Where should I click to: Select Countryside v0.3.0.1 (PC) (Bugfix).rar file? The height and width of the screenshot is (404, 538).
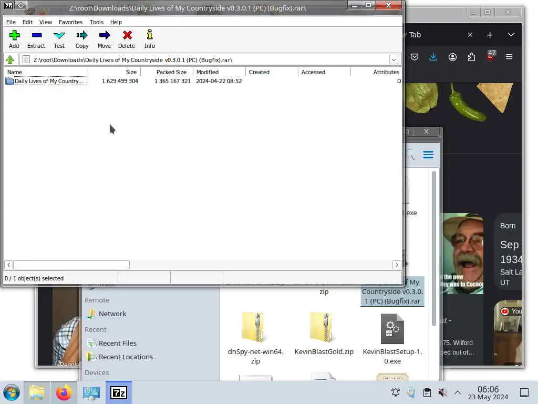pos(392,291)
